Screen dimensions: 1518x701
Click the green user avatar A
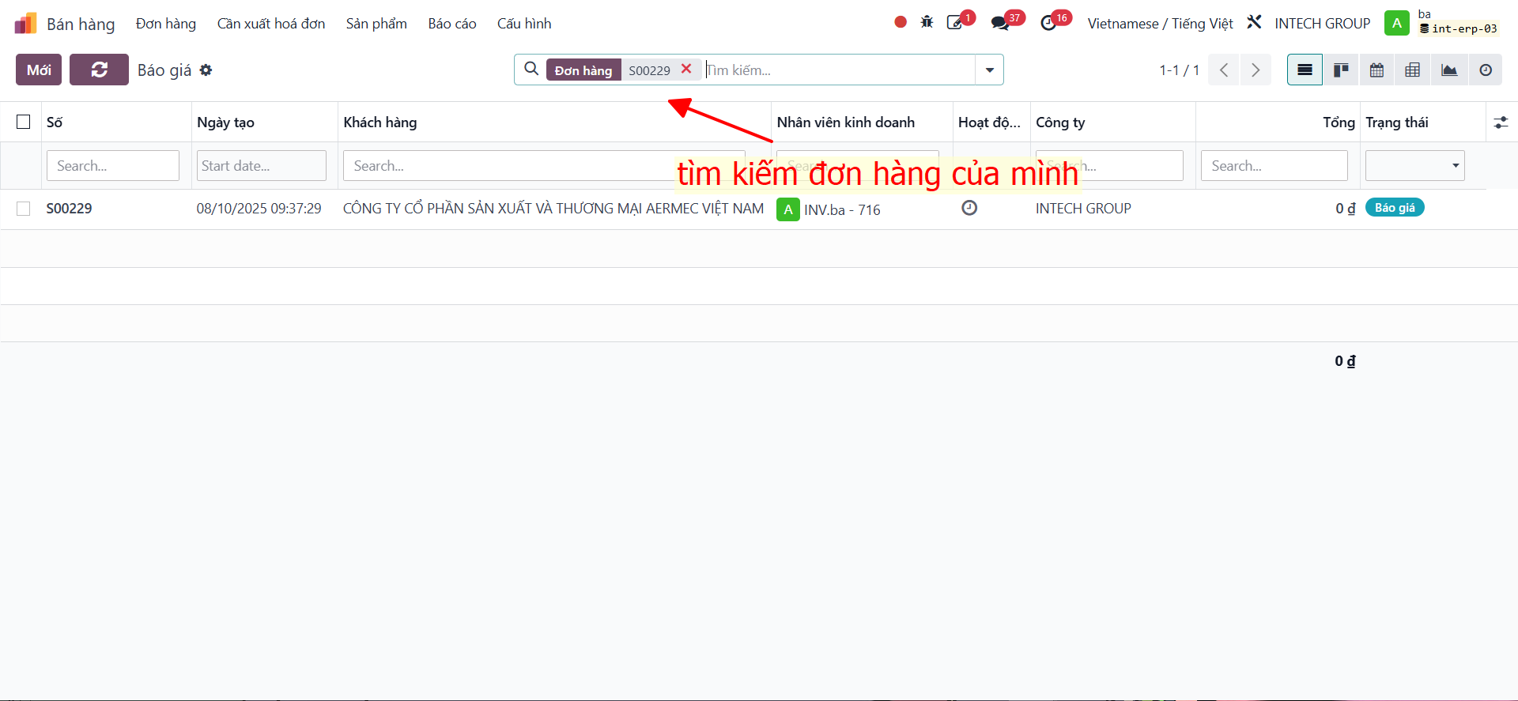coord(1397,23)
